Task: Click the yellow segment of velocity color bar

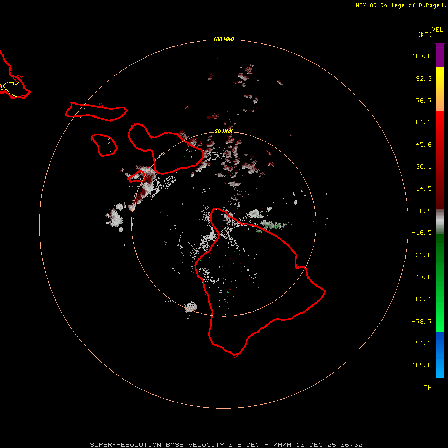Action: [440, 78]
